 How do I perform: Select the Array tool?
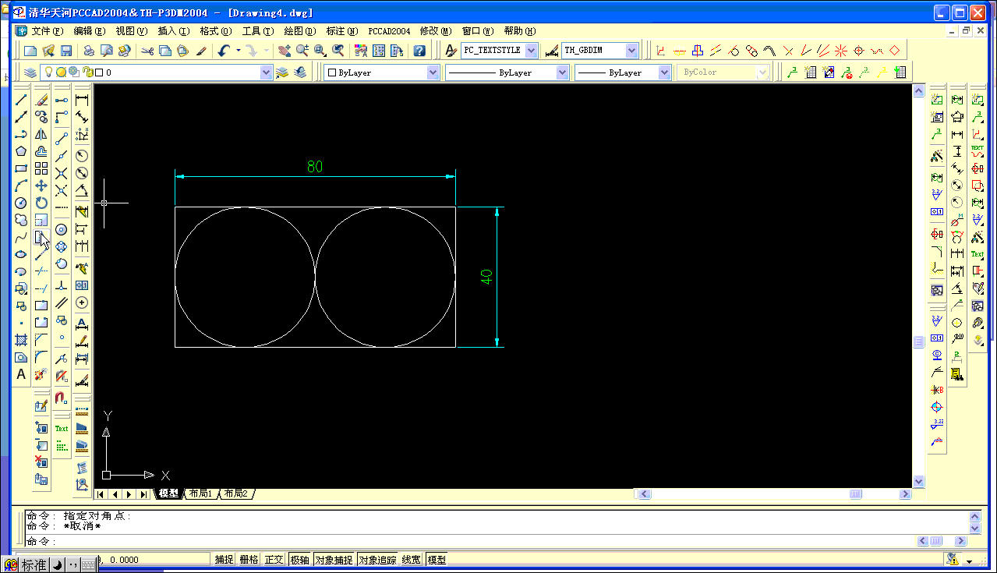click(x=41, y=168)
